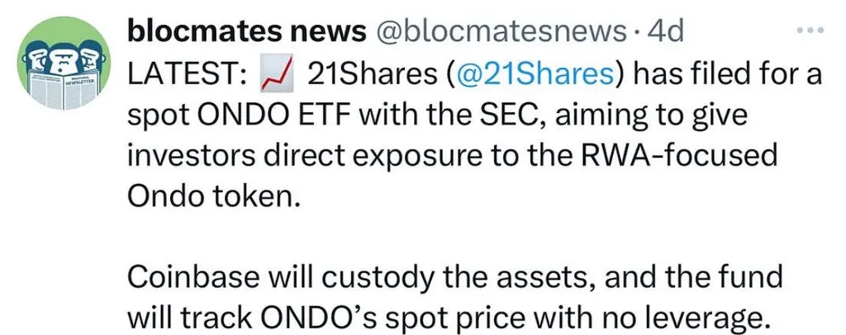Open the @blocmatesnews handle
Image resolution: width=846 pixels, height=335 pixels.
498,32
